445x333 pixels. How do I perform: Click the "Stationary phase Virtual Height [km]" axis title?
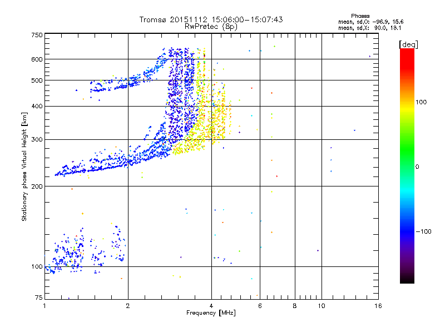(24, 167)
